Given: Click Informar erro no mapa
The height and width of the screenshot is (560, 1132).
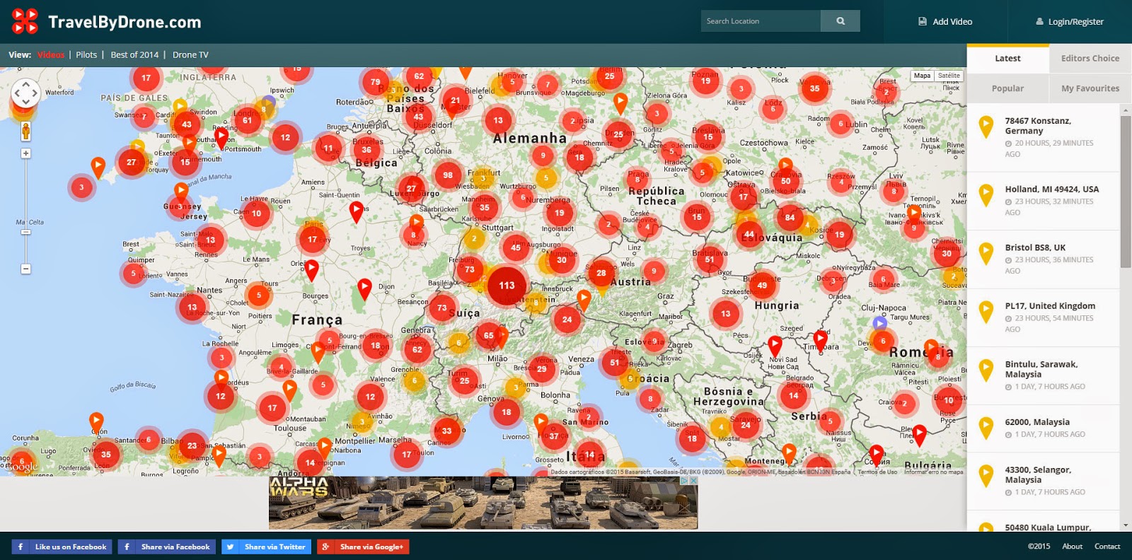Looking at the screenshot, I should (934, 472).
